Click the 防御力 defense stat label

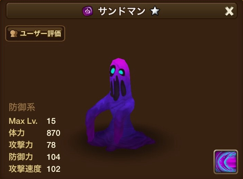click(x=21, y=157)
